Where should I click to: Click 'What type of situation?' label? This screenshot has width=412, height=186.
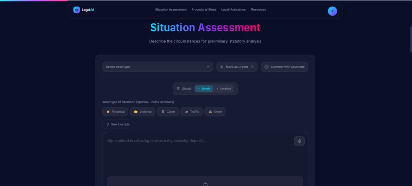click(x=138, y=102)
